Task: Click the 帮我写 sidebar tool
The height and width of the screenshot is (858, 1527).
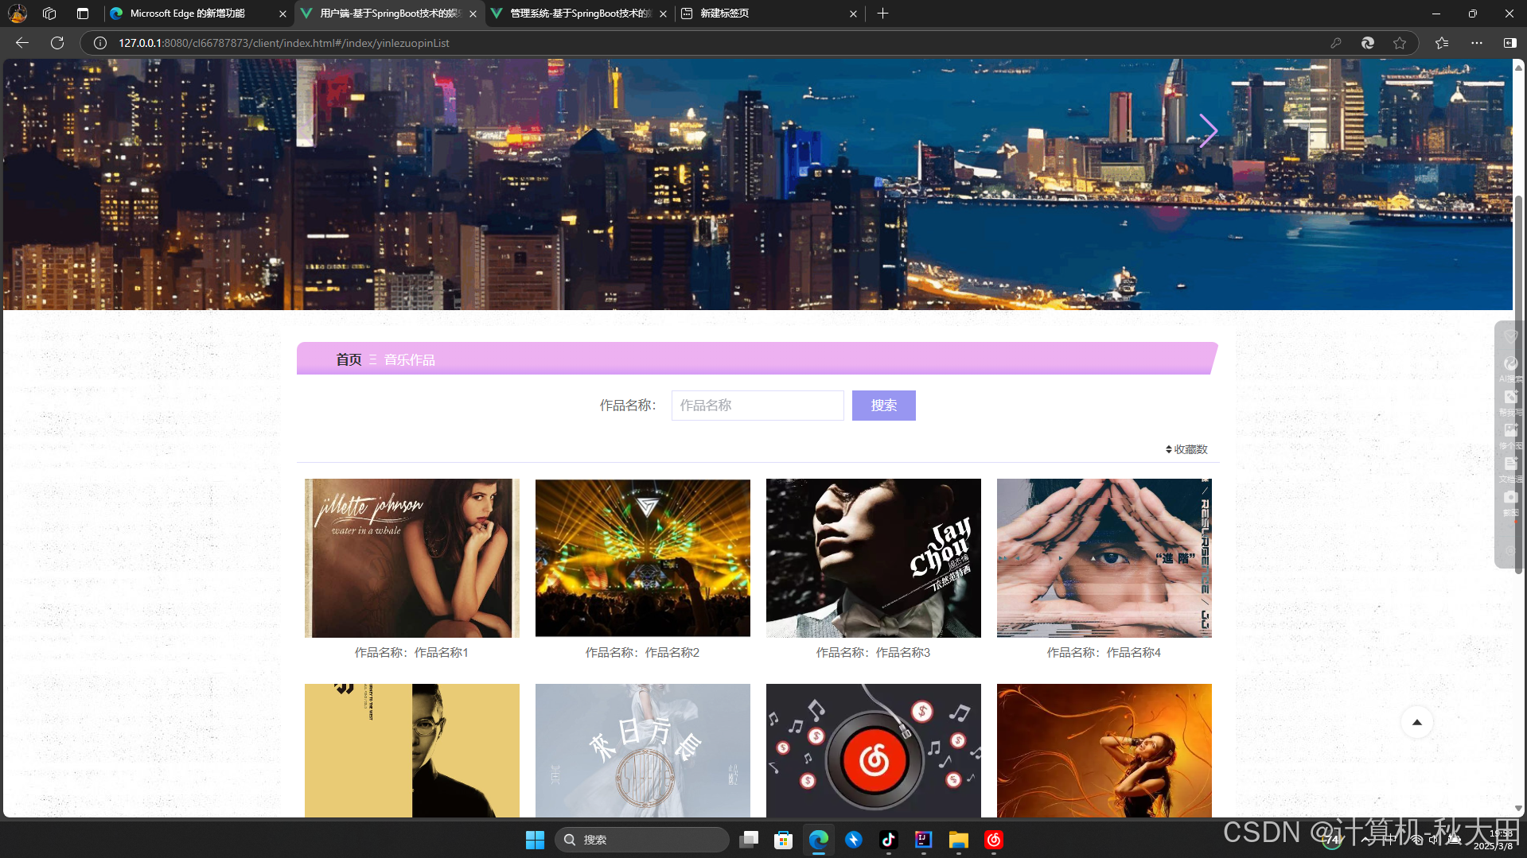Action: click(1510, 402)
